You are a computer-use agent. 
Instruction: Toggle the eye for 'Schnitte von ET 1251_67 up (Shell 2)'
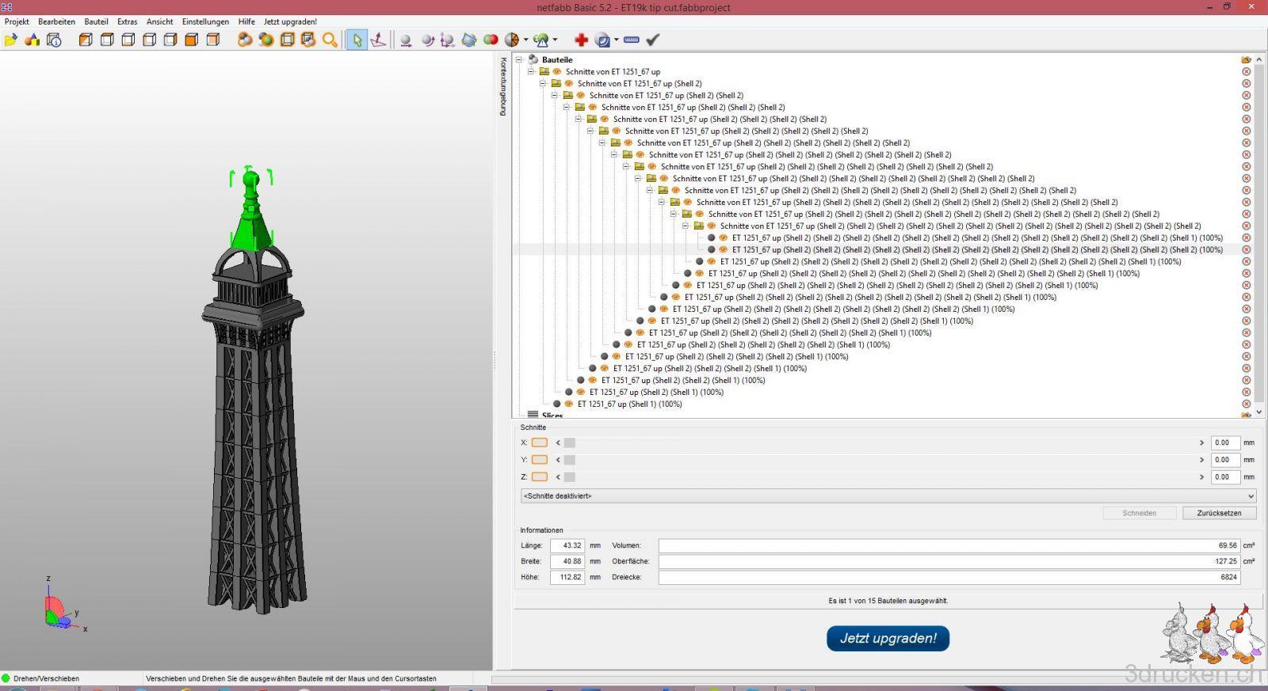click(x=568, y=83)
